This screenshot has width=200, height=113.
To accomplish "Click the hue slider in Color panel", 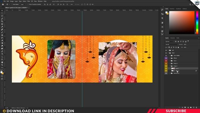I will 197,23.
